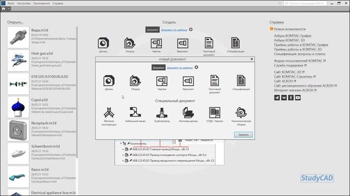
Task: Select the Листовая деталь special document
Action: pos(188,114)
